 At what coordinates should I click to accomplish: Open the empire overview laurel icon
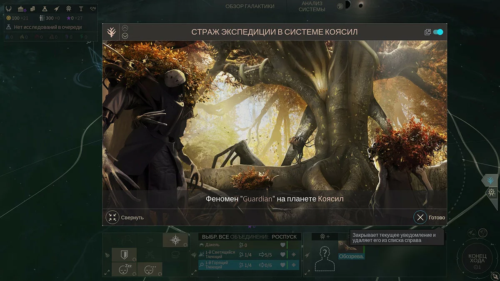point(8,9)
